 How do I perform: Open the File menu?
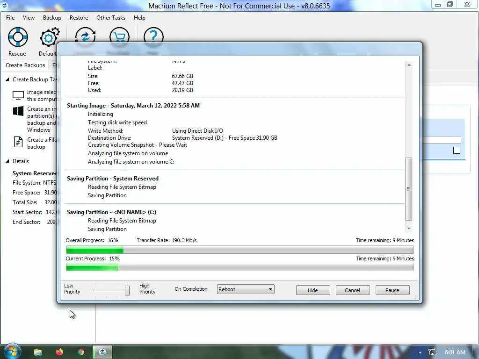(x=10, y=18)
